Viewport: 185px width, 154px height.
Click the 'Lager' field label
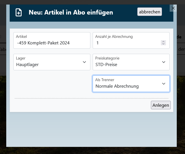coord(21,58)
